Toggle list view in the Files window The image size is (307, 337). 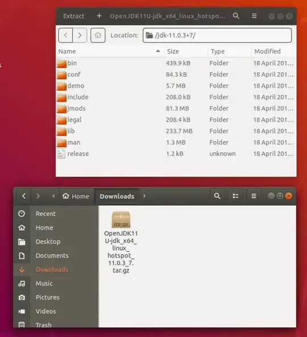click(x=235, y=196)
